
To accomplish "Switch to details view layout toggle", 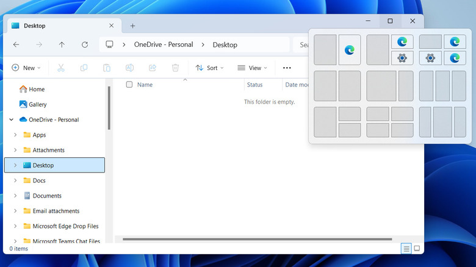I will pos(406,248).
